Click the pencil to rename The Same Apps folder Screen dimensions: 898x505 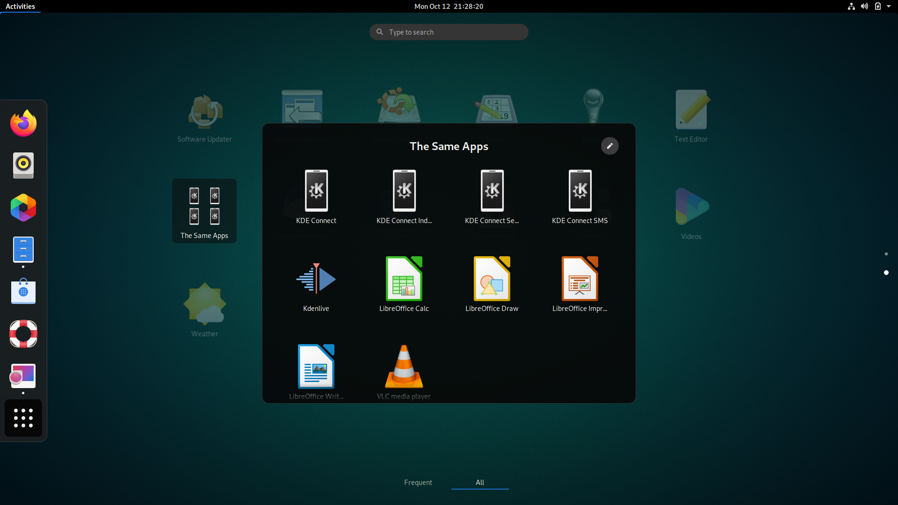(610, 146)
